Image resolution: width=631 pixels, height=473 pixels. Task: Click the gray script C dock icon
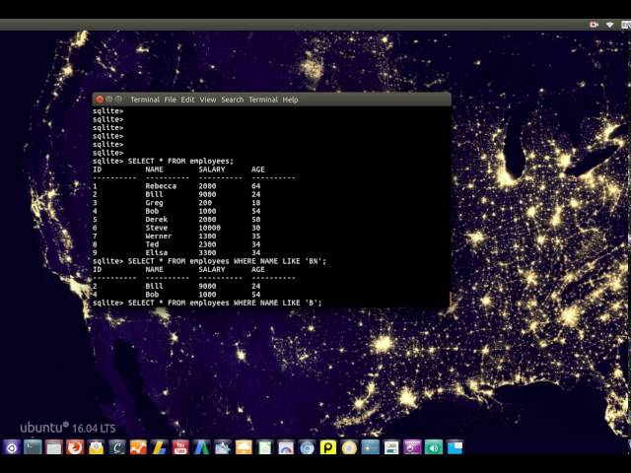coord(117,447)
